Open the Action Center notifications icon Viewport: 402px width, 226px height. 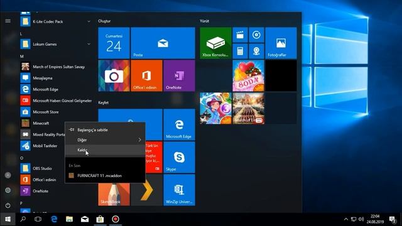pyautogui.click(x=393, y=220)
